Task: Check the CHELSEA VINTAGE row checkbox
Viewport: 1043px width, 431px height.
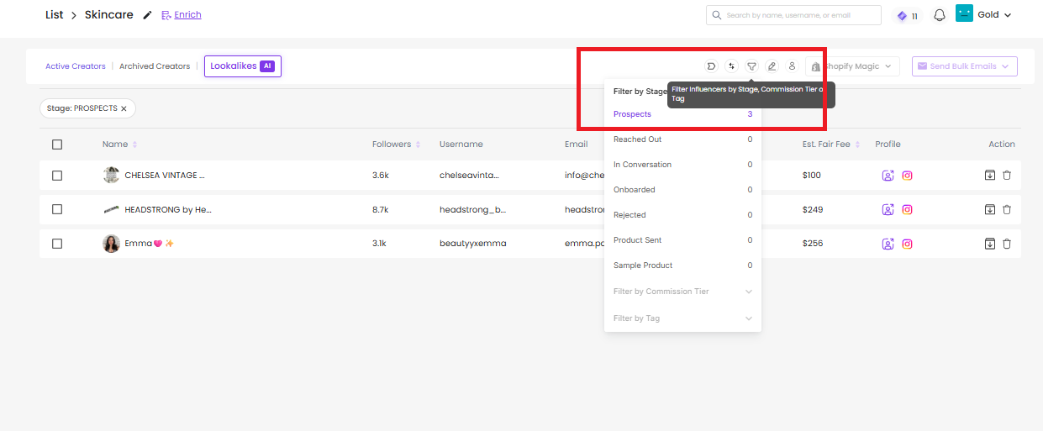Action: (x=57, y=176)
